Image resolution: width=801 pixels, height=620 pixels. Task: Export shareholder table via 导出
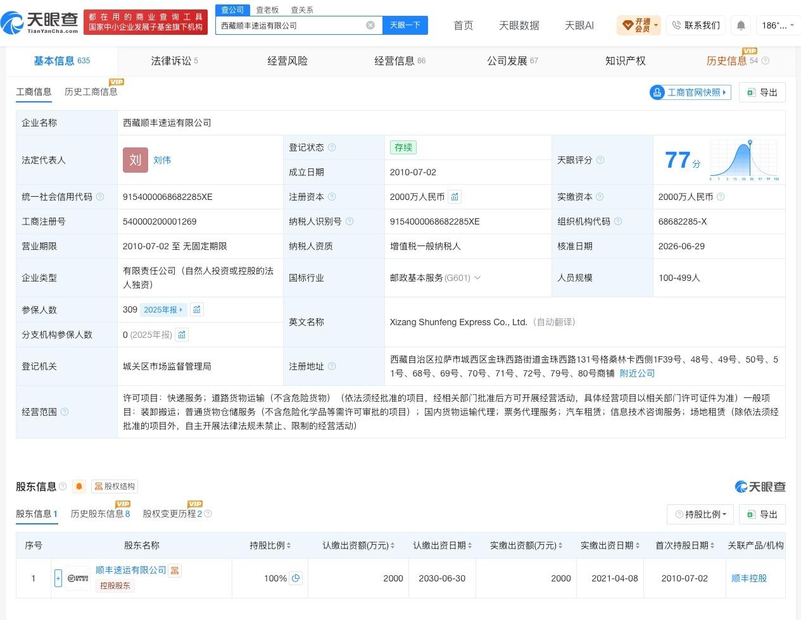tap(762, 514)
